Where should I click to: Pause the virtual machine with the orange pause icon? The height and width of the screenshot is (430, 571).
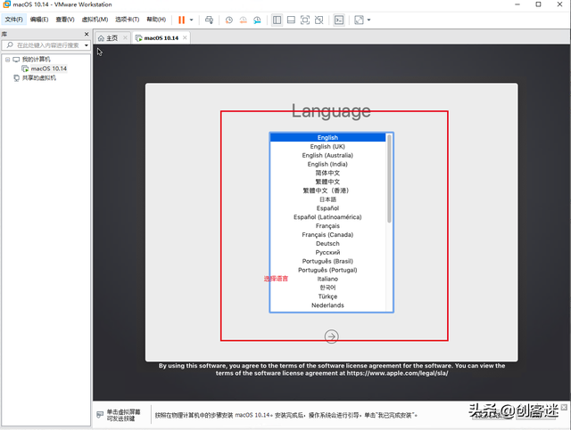point(181,20)
